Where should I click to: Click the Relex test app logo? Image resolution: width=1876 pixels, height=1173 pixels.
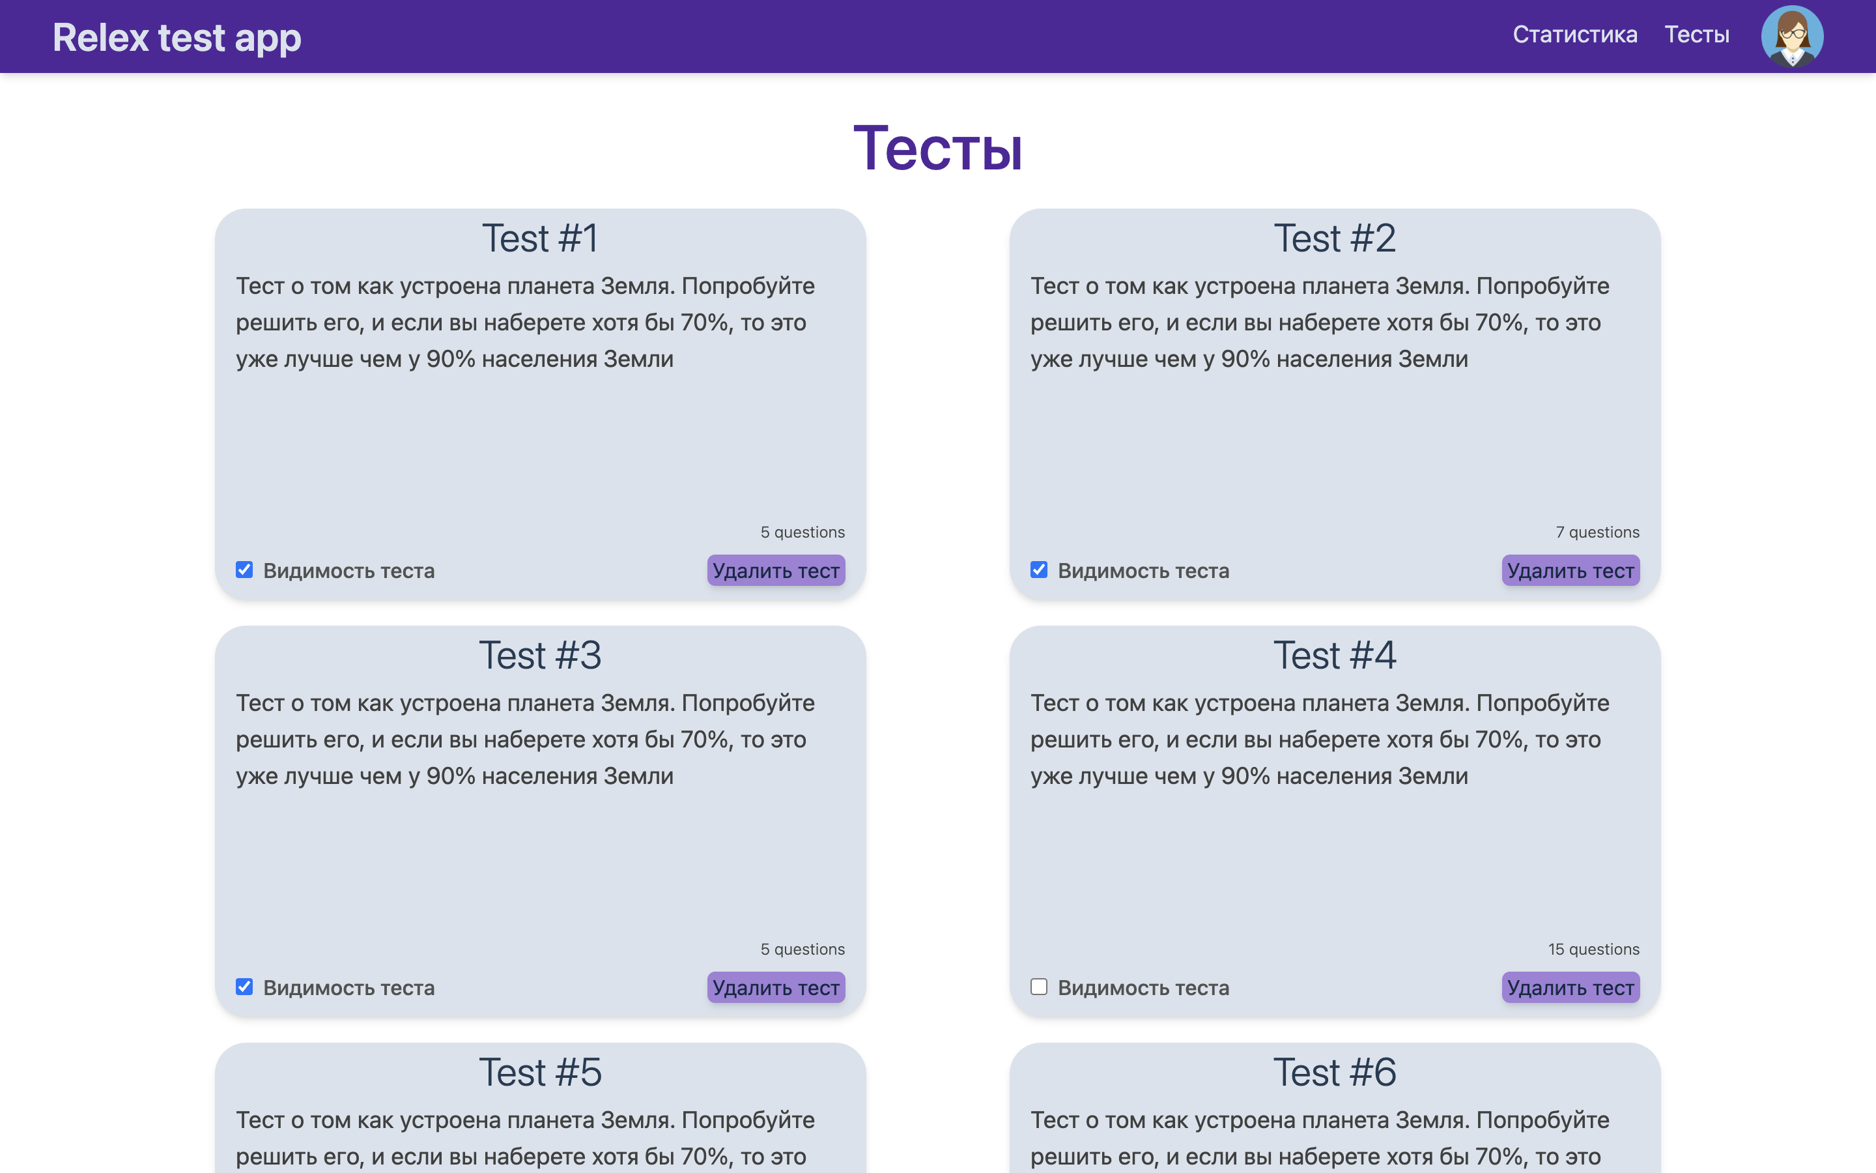pos(177,36)
